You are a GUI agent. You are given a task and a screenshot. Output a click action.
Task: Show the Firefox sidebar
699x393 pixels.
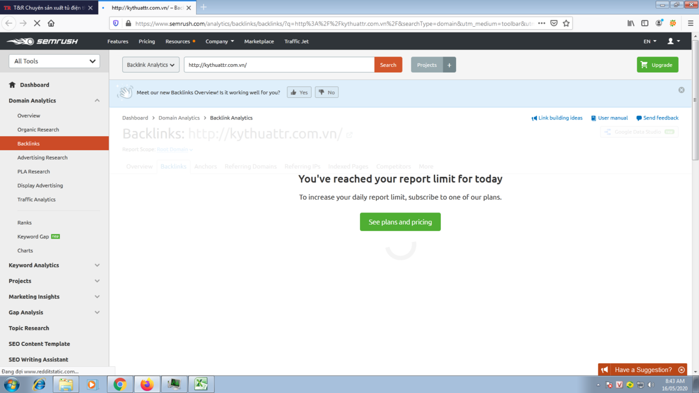point(645,23)
